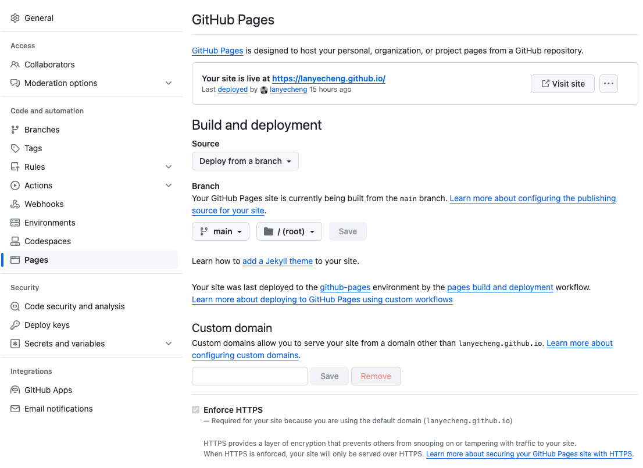Click the Codespaces icon
This screenshot has width=643, height=468.
(x=15, y=241)
